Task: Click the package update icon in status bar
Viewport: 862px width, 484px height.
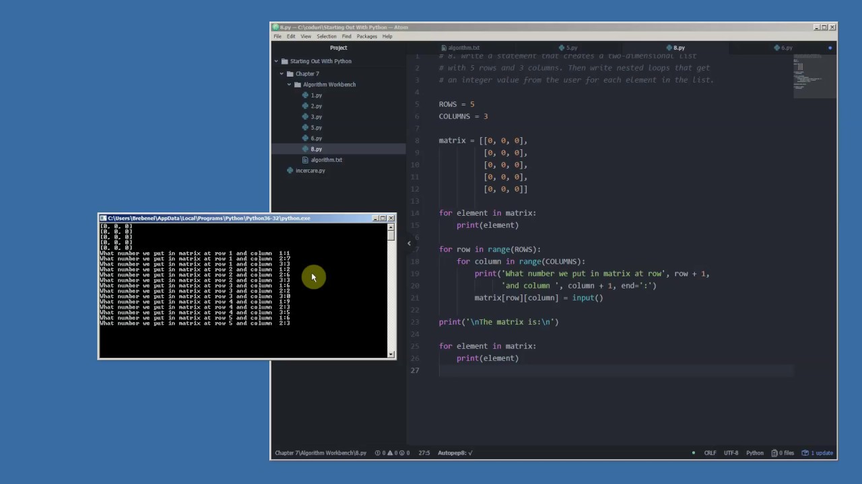Action: 805,453
